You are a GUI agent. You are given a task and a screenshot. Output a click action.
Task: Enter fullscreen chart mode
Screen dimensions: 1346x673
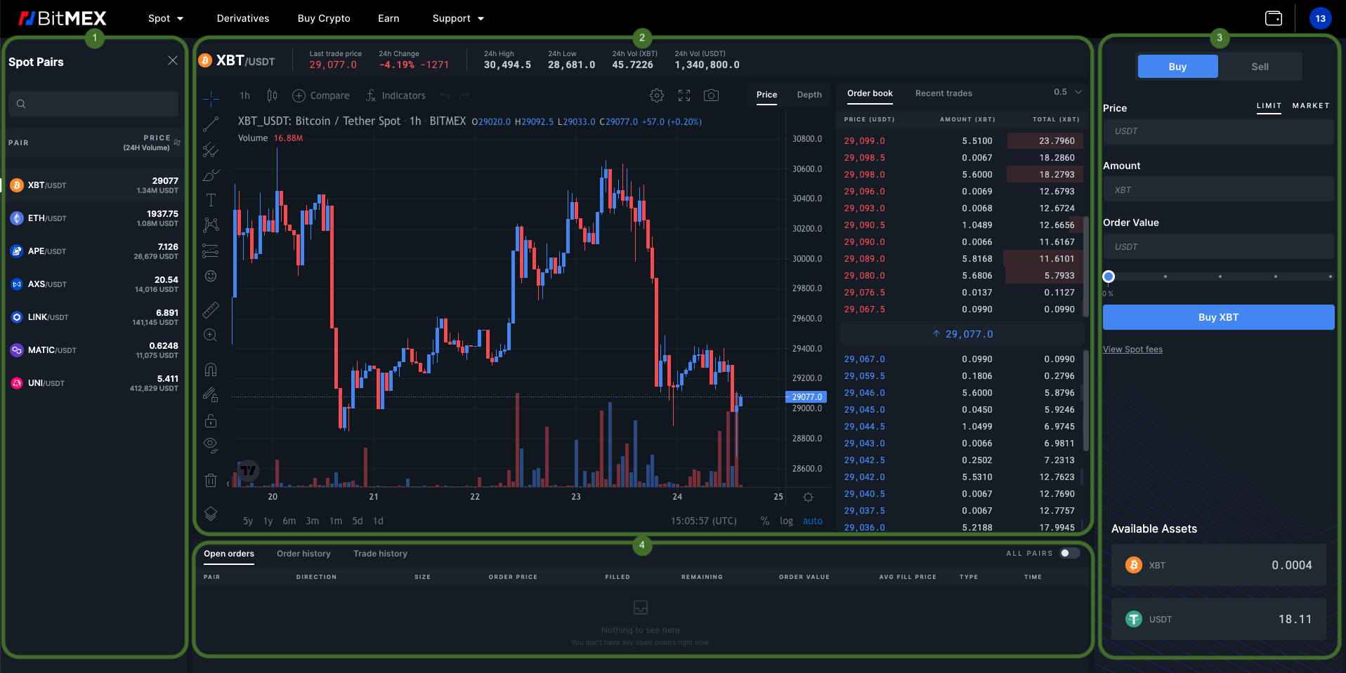(684, 95)
